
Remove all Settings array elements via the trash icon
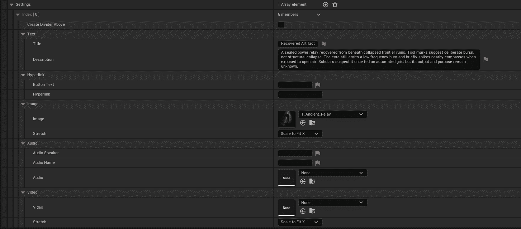coord(335,5)
